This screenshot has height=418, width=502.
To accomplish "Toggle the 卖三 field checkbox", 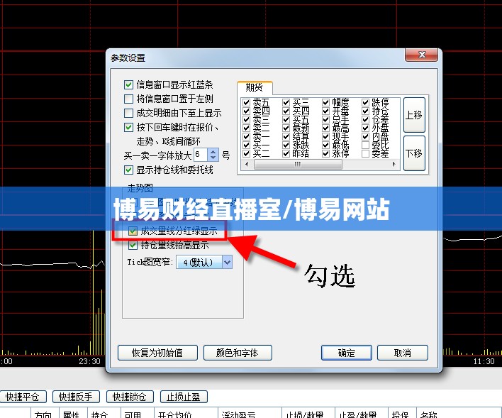I will [x=246, y=119].
